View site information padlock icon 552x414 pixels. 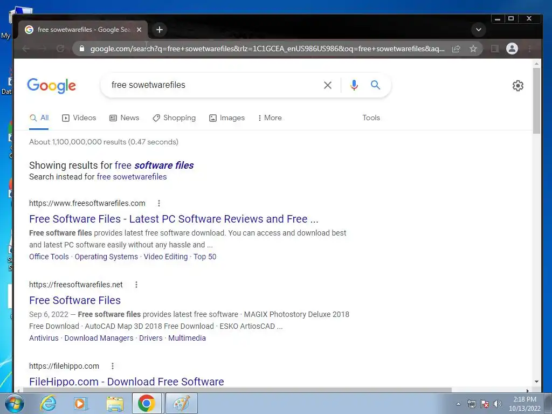(x=82, y=49)
